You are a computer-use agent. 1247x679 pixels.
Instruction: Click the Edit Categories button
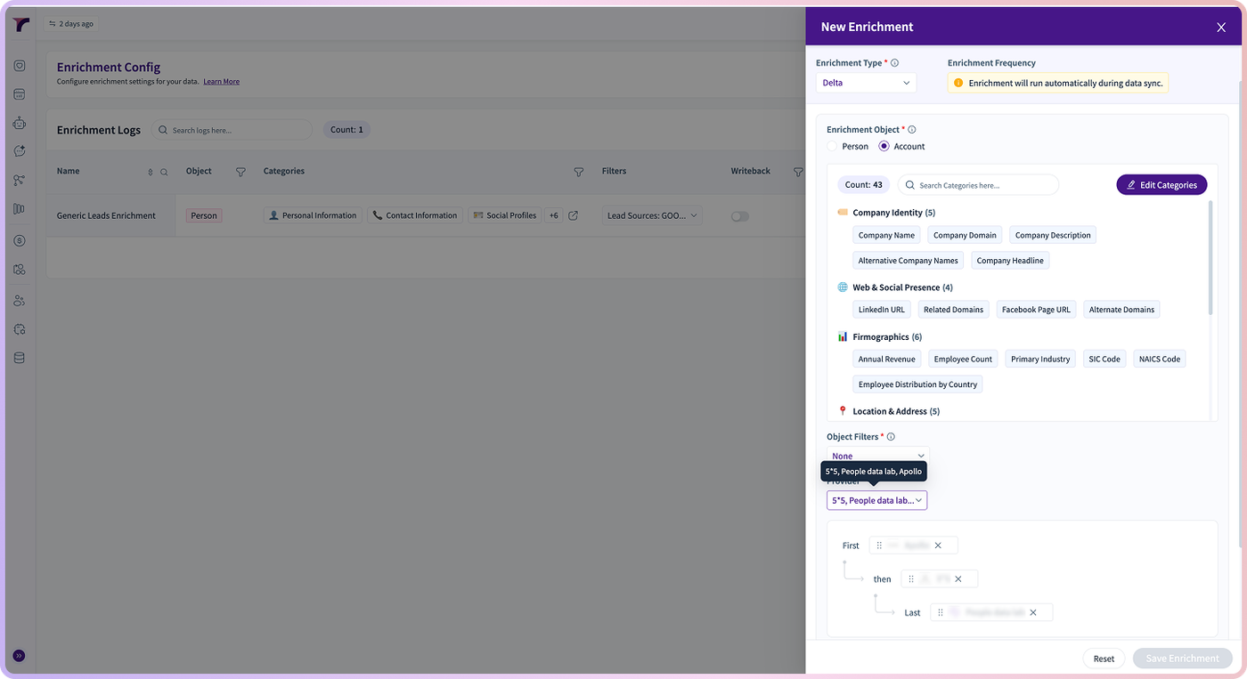point(1161,185)
